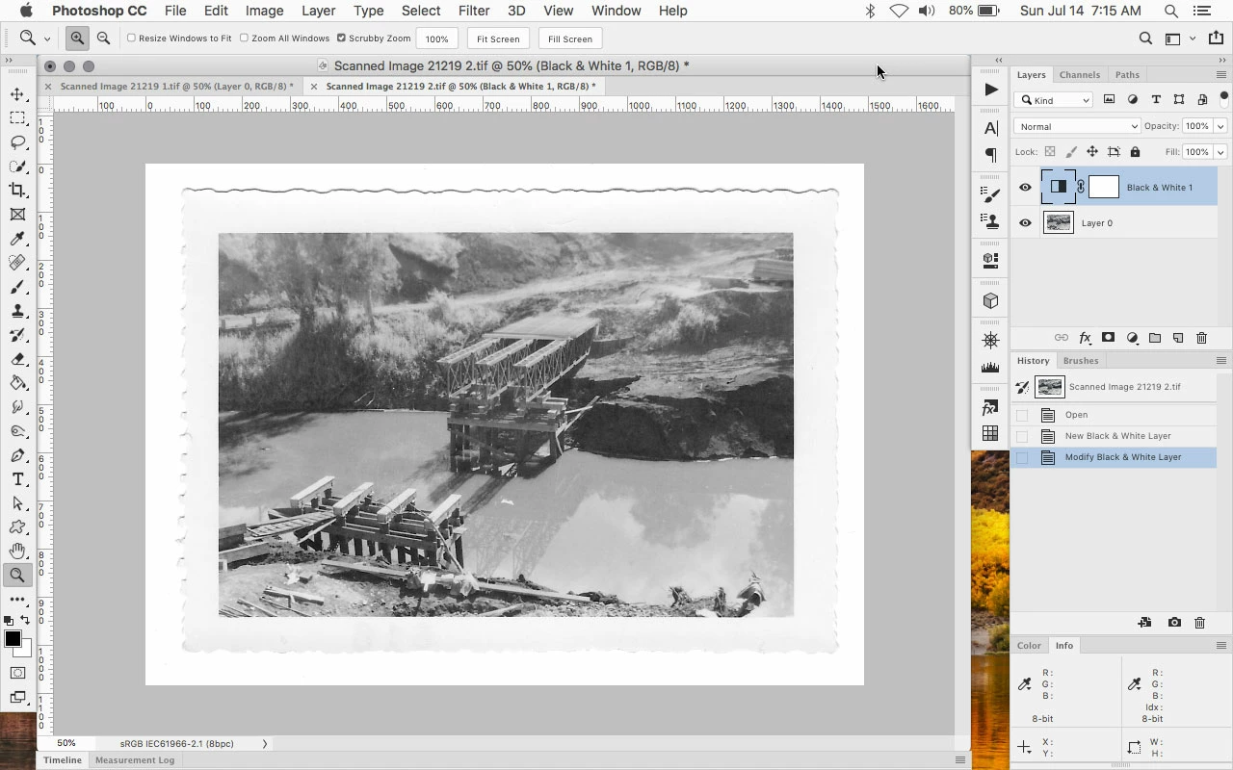This screenshot has height=770, width=1233.
Task: Select the Crop tool
Action: point(17,191)
